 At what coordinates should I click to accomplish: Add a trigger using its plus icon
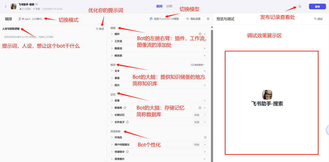[x=205, y=56]
